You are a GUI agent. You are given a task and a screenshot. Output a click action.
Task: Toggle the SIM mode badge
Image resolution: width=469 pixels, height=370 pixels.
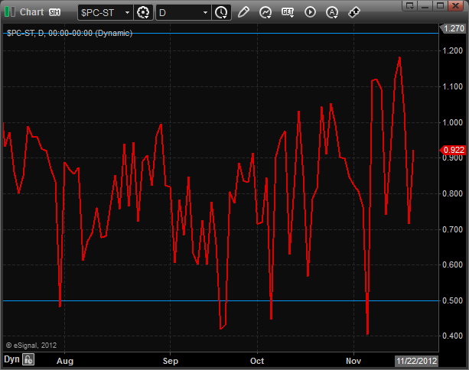[54, 12]
